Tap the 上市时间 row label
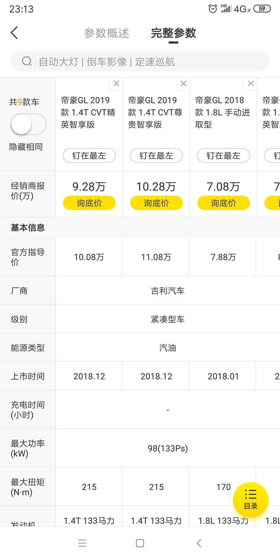This screenshot has height=560, width=280. 28,376
